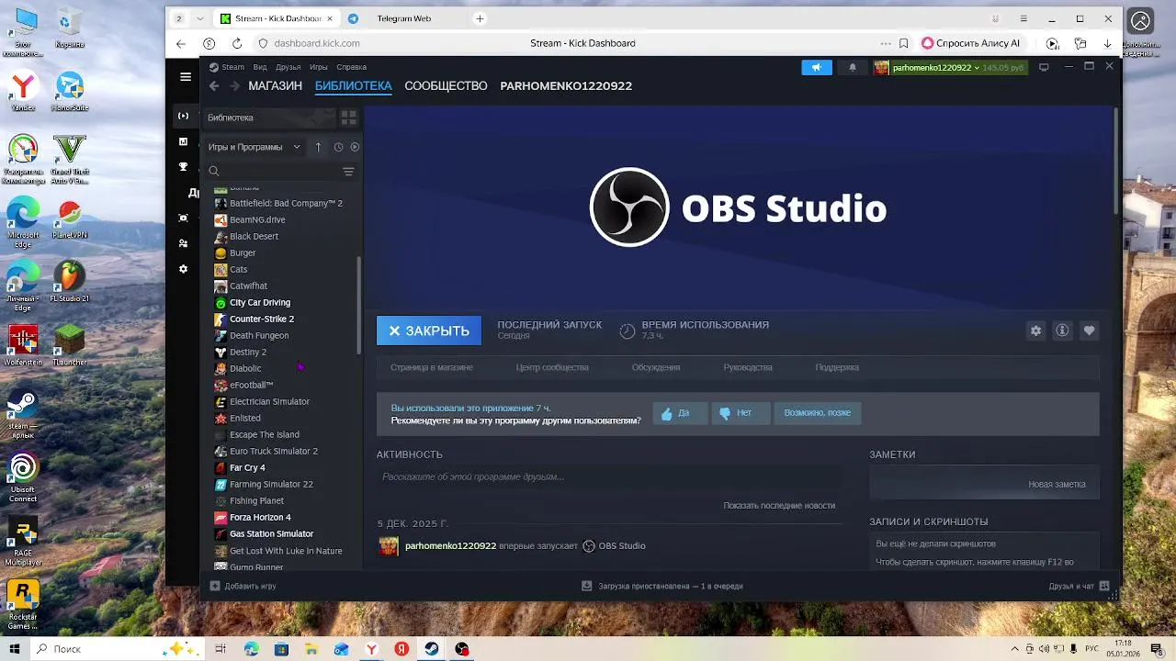Viewport: 1176px width, 661px height.
Task: Open Руководства link
Action: [748, 367]
